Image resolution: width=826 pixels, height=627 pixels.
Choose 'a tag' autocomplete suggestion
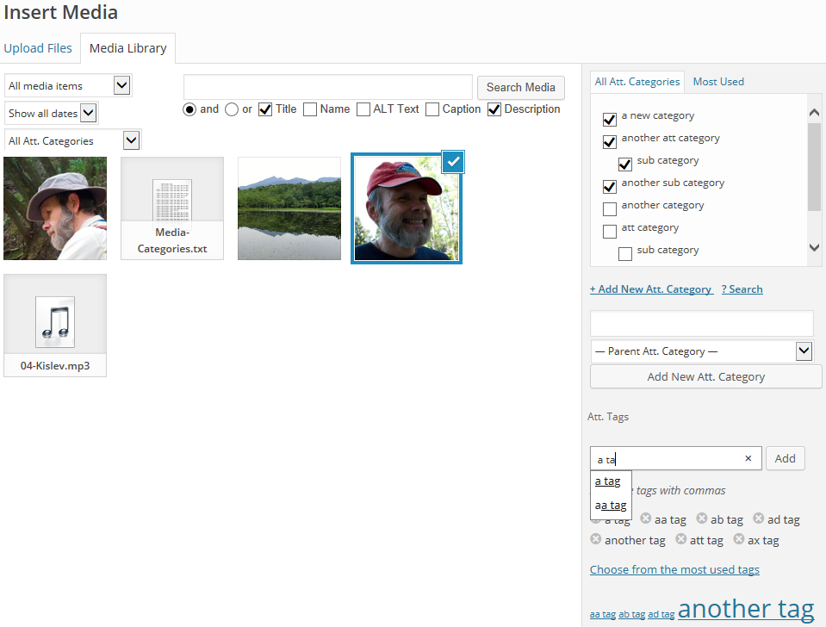click(x=607, y=481)
